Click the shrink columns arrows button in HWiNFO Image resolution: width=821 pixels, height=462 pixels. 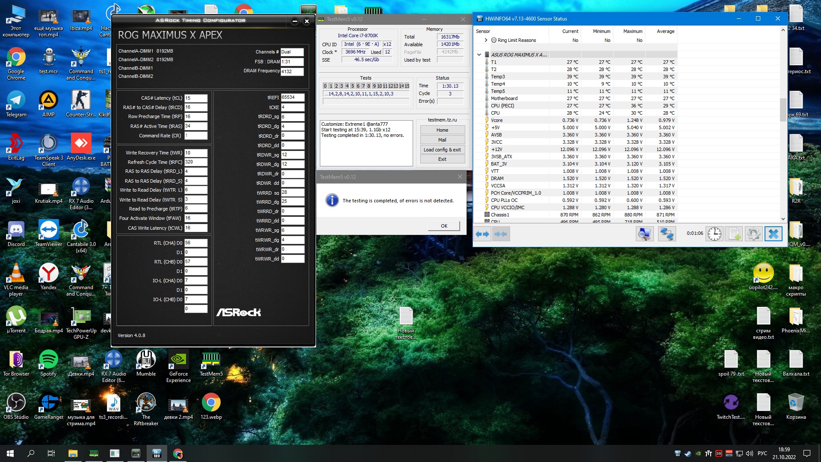point(501,234)
